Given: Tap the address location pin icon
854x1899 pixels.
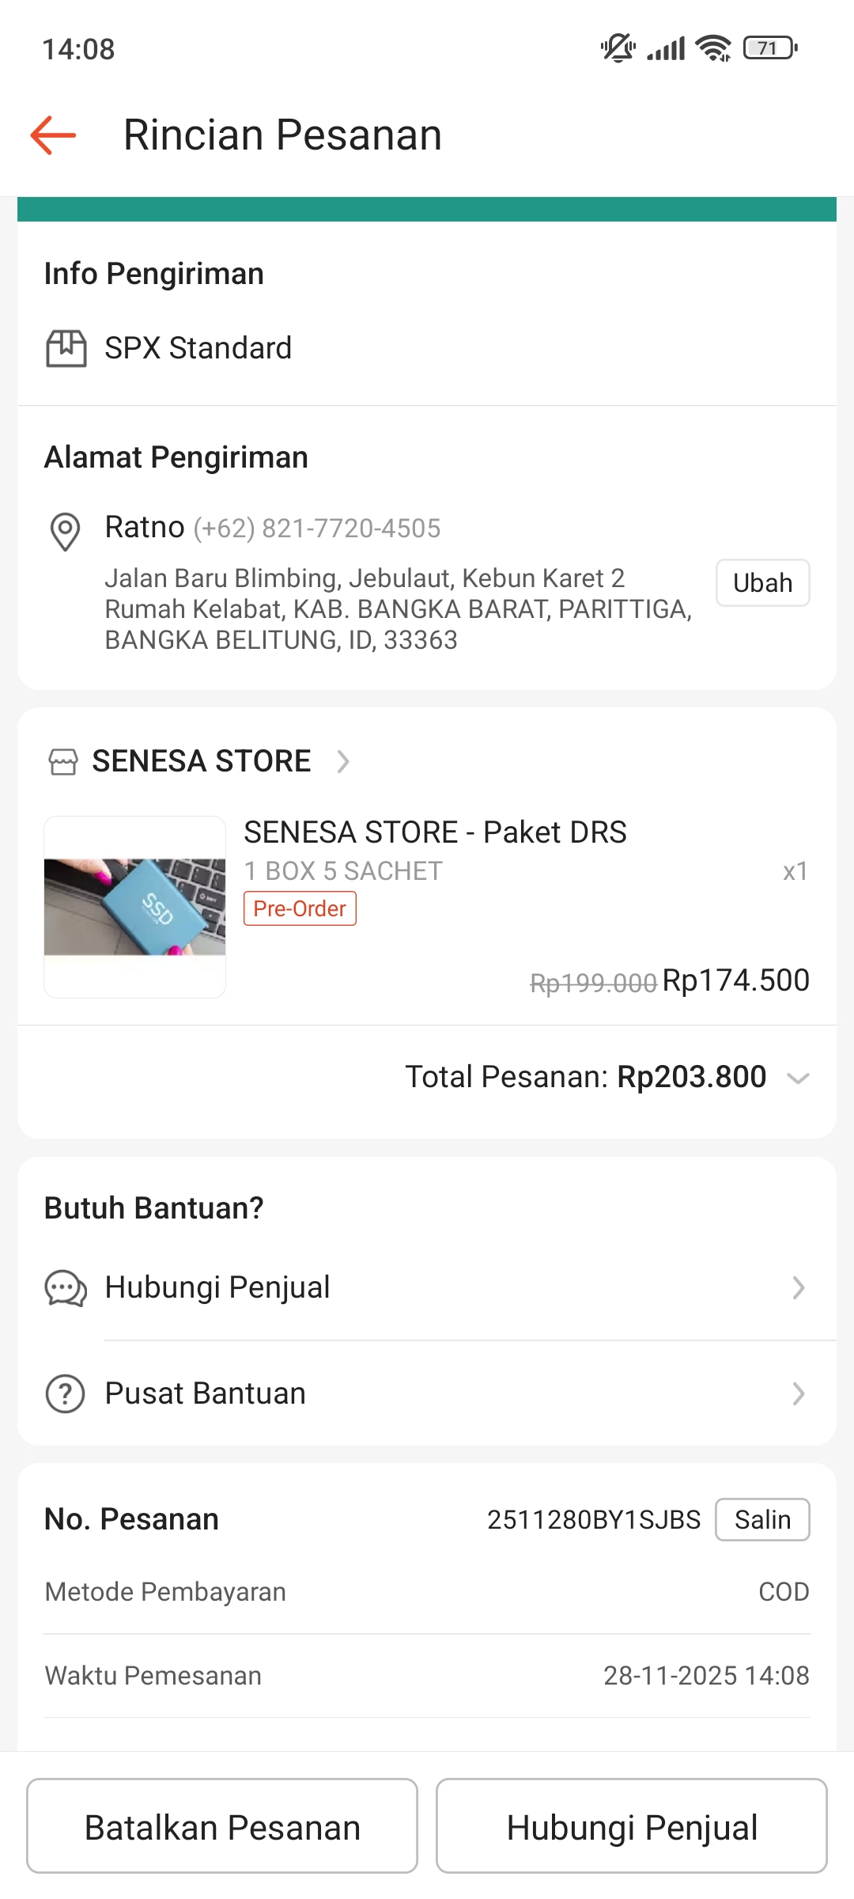Looking at the screenshot, I should (x=65, y=531).
